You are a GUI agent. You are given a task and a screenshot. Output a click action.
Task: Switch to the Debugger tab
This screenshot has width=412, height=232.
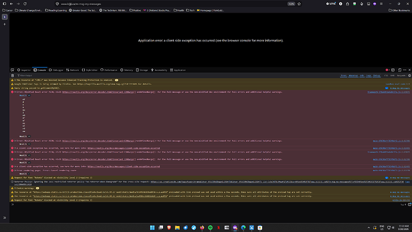click(56, 70)
